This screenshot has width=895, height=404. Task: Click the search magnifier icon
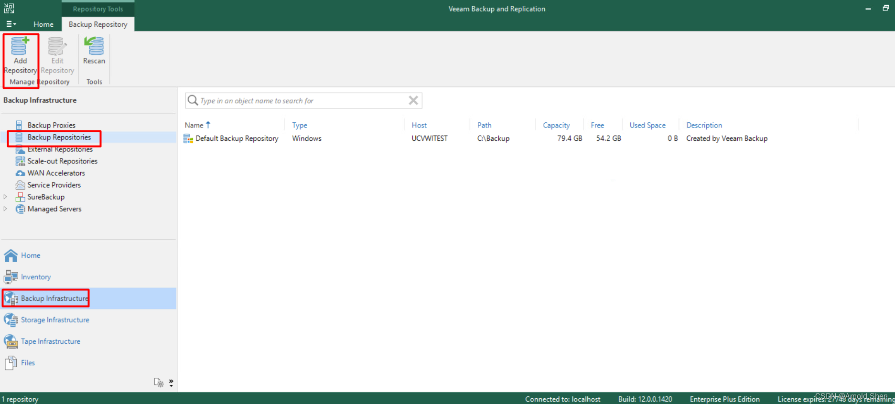point(193,100)
